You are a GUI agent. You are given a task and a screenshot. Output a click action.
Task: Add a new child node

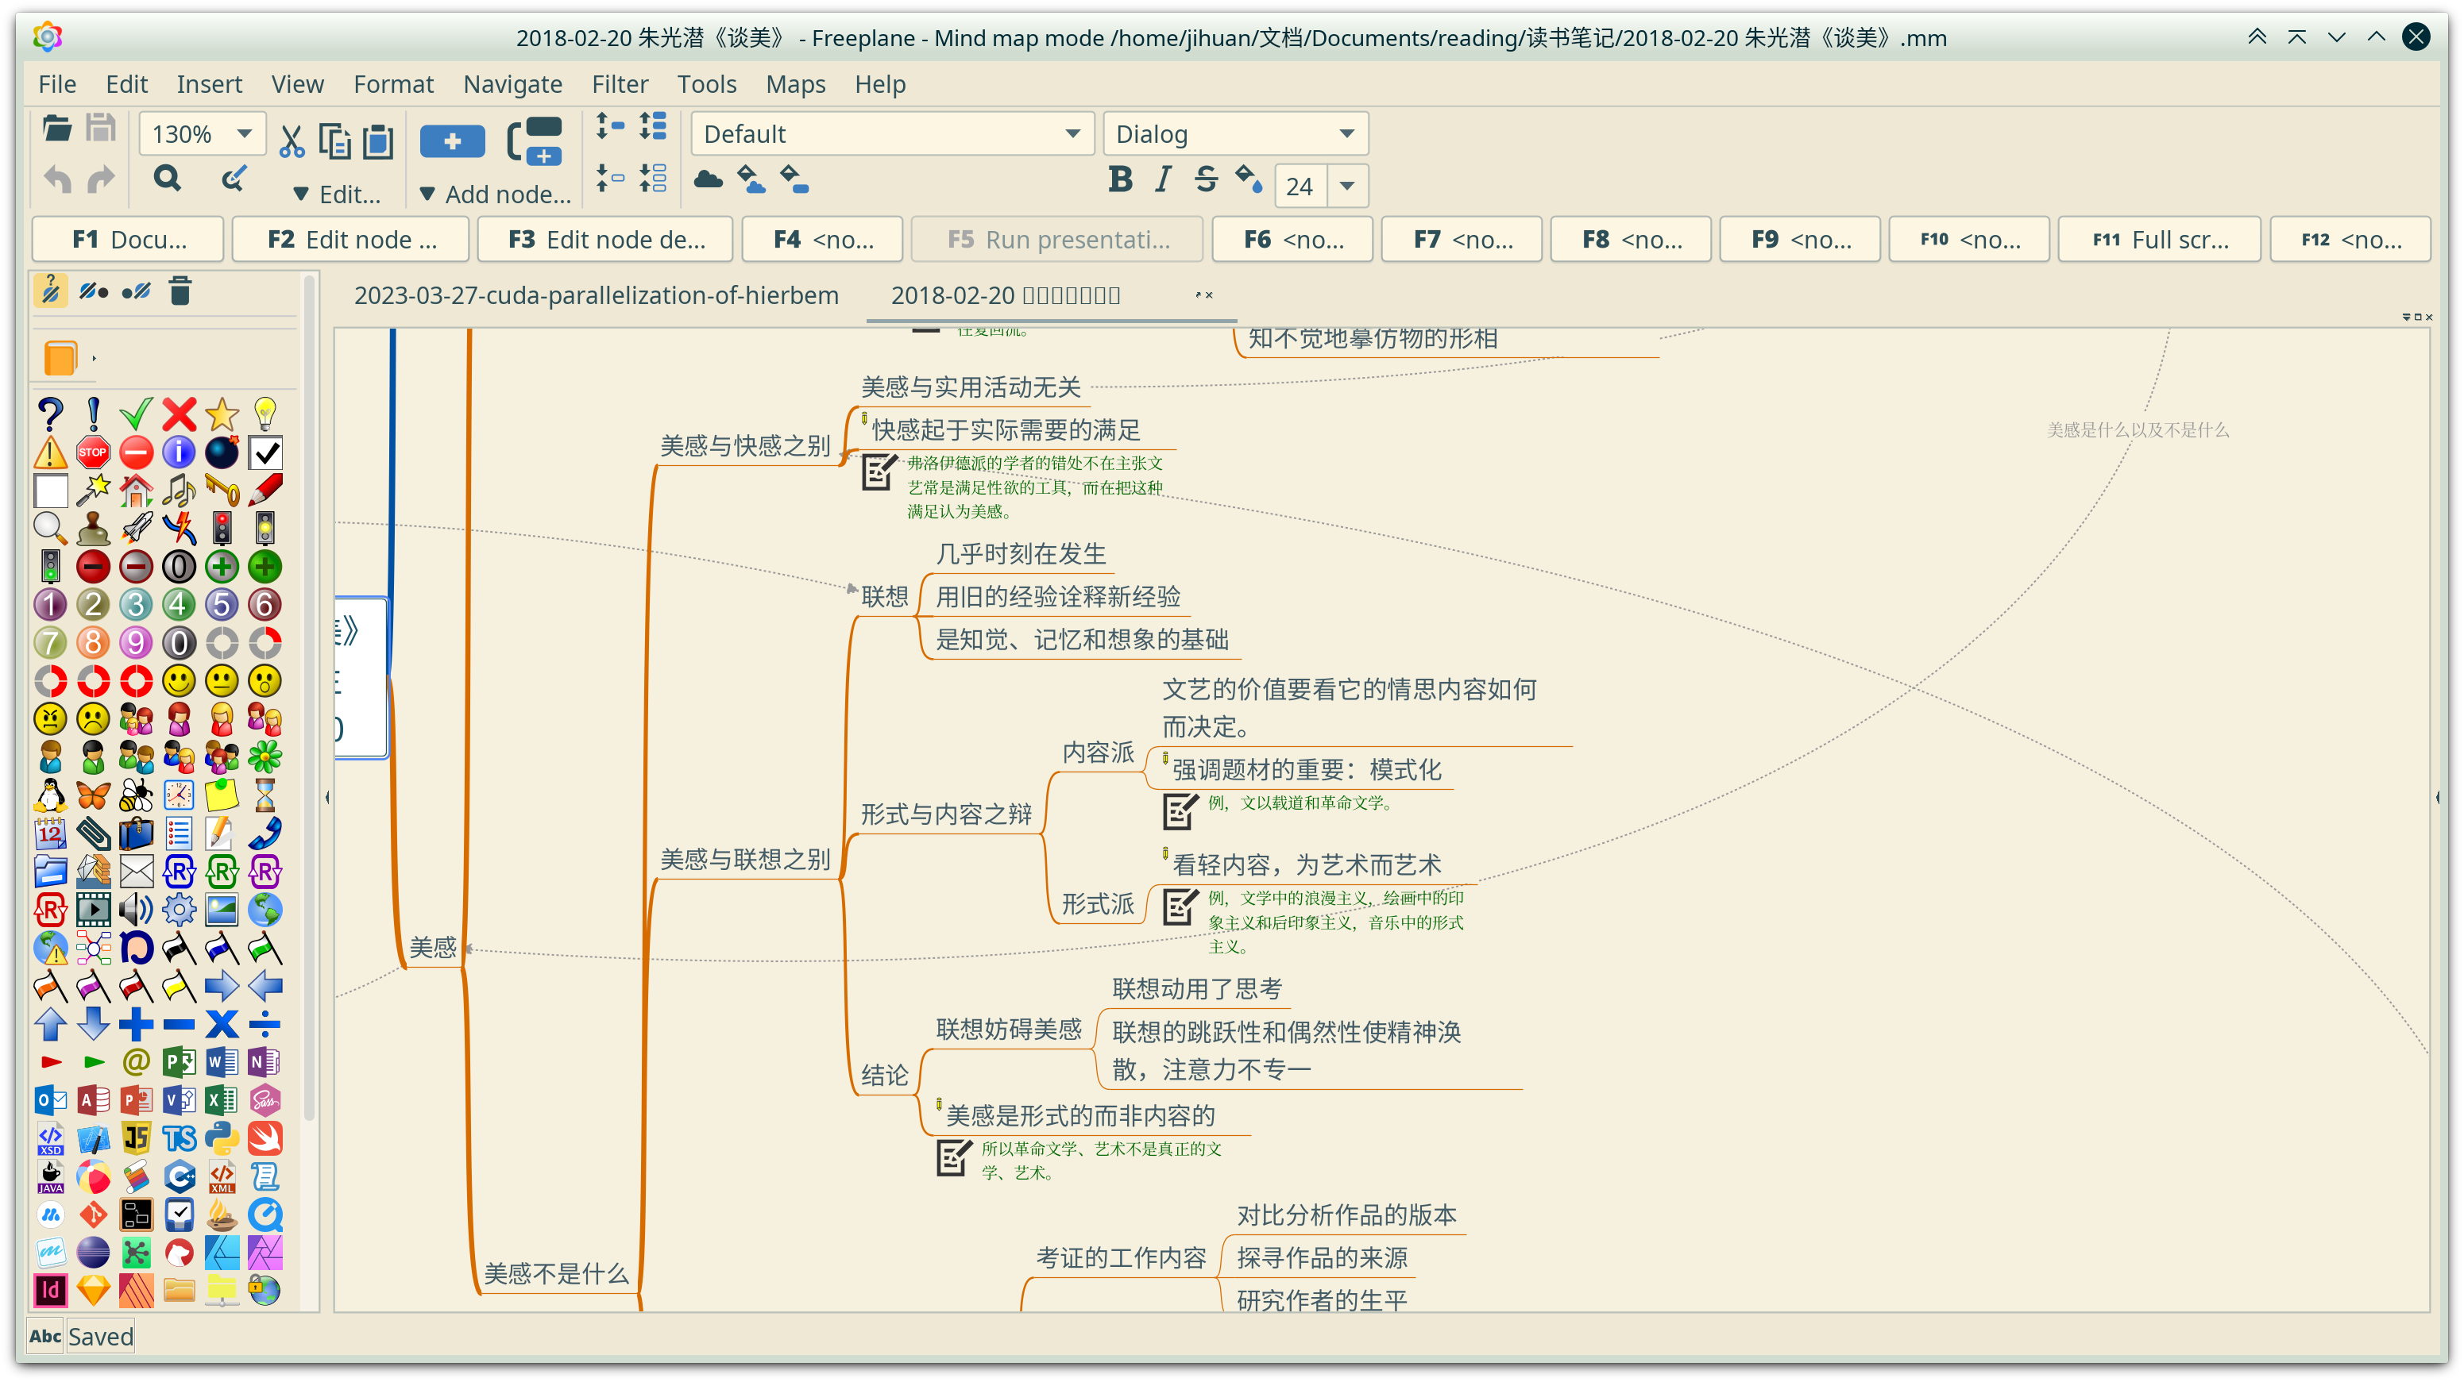tap(453, 141)
